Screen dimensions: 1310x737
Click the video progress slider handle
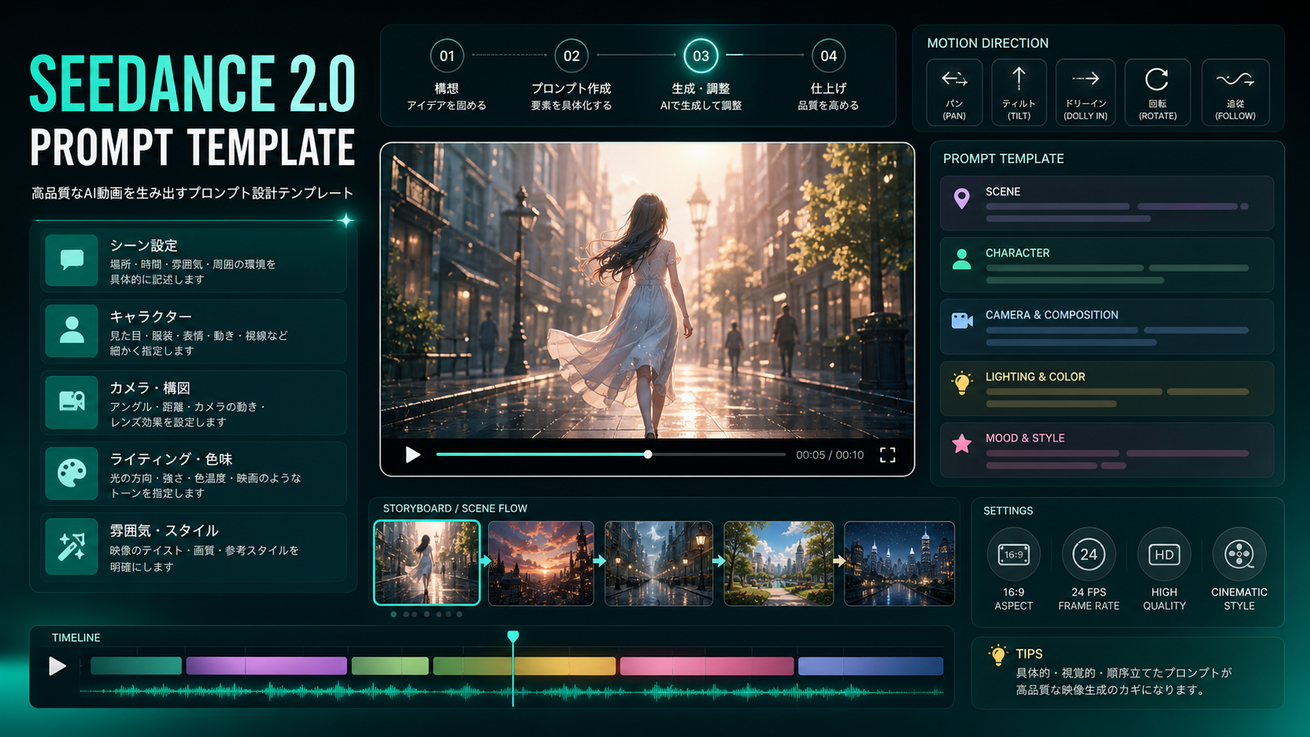[x=648, y=454]
